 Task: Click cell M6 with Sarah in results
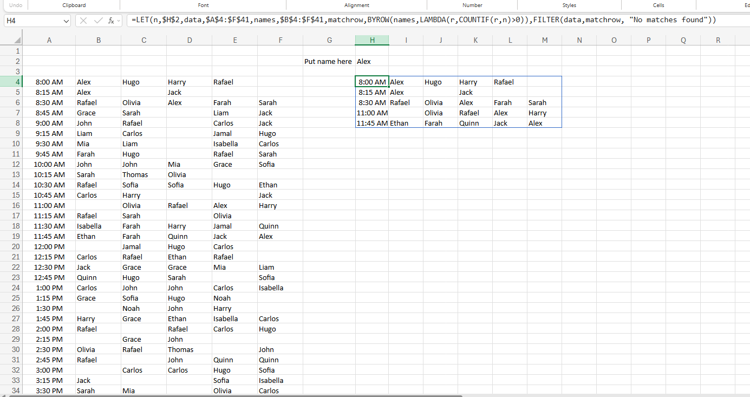click(x=544, y=102)
